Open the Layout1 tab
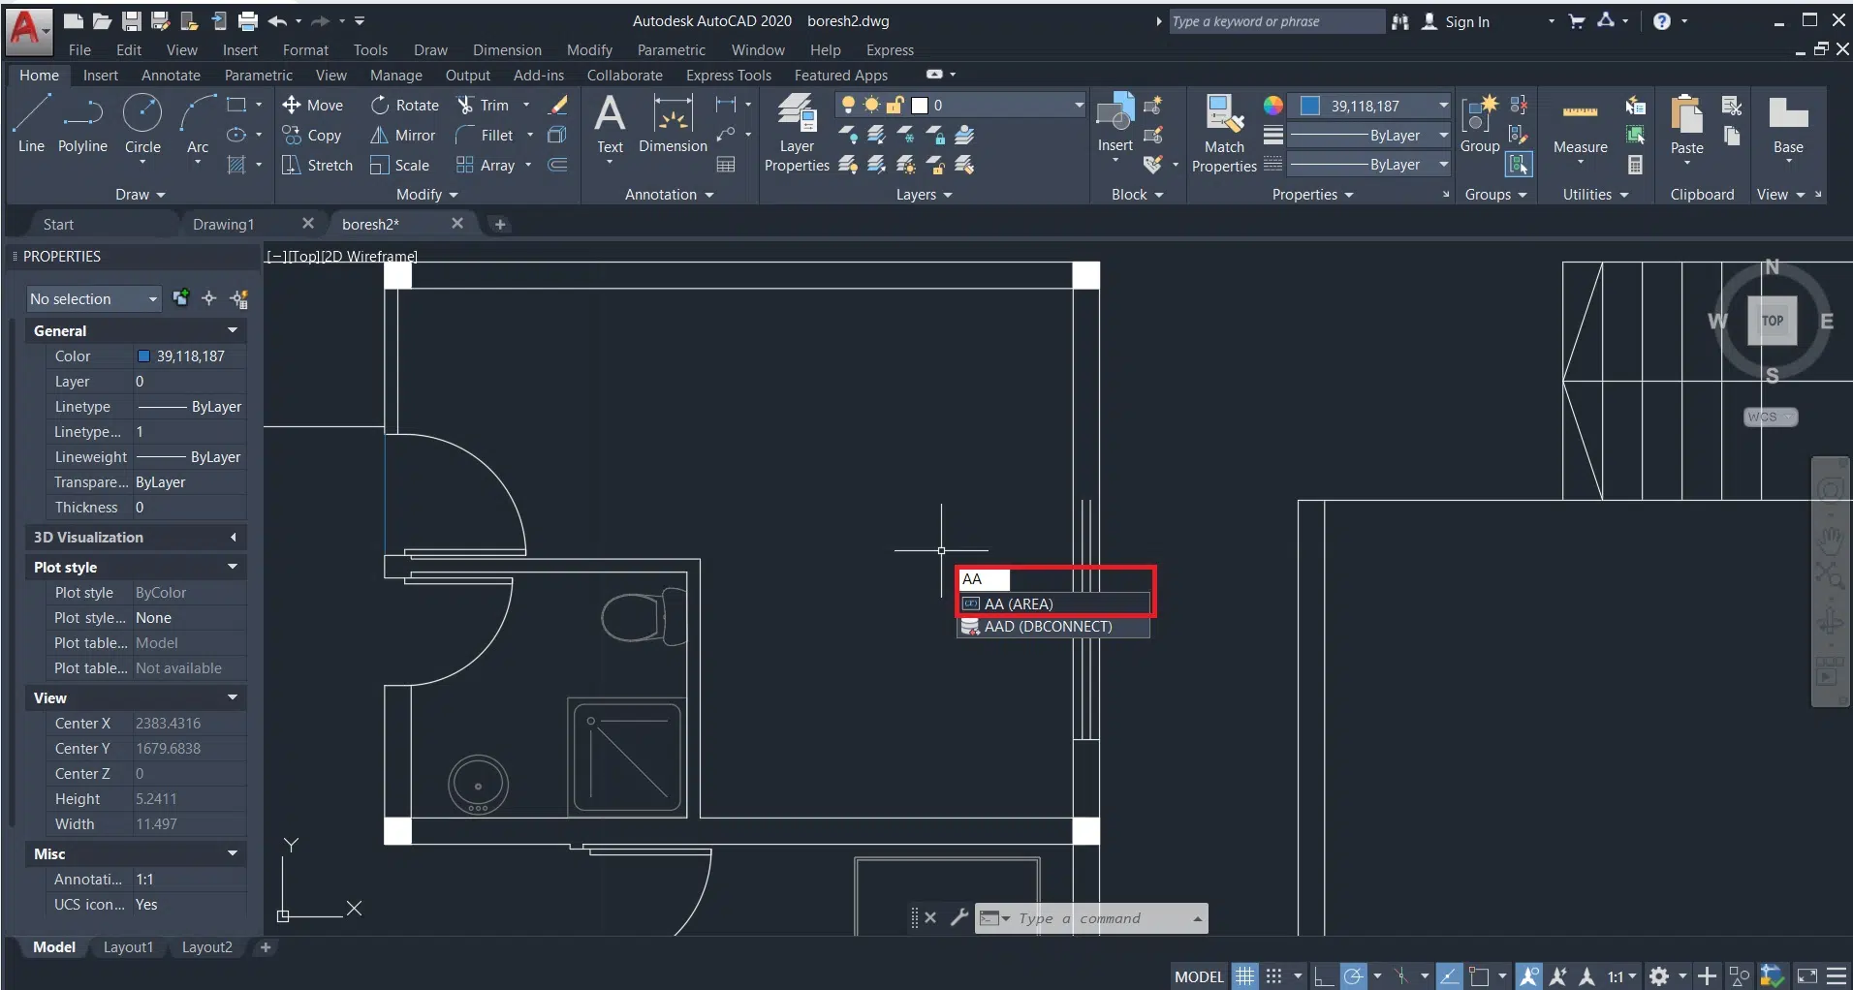1853x990 pixels. point(128,947)
